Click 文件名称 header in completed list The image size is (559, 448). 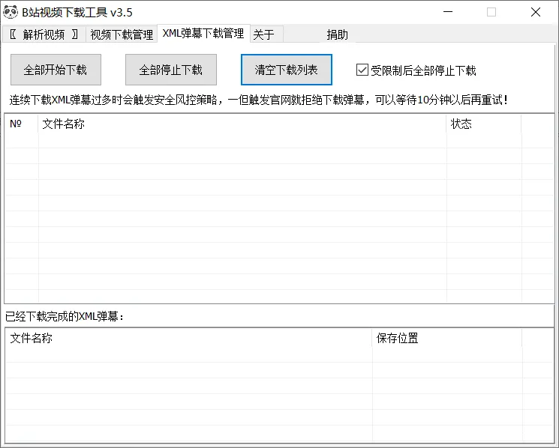coord(188,338)
